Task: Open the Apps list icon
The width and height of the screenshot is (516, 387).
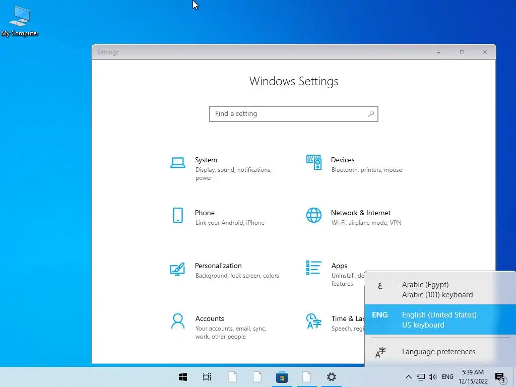Action: pyautogui.click(x=313, y=268)
